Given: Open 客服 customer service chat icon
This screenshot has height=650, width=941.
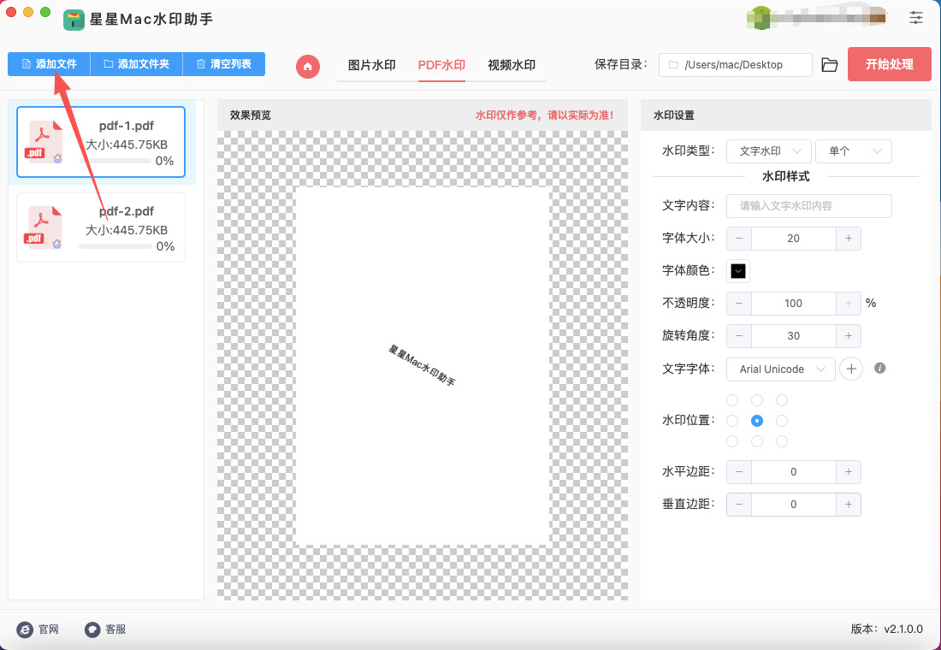Looking at the screenshot, I should tap(92, 629).
